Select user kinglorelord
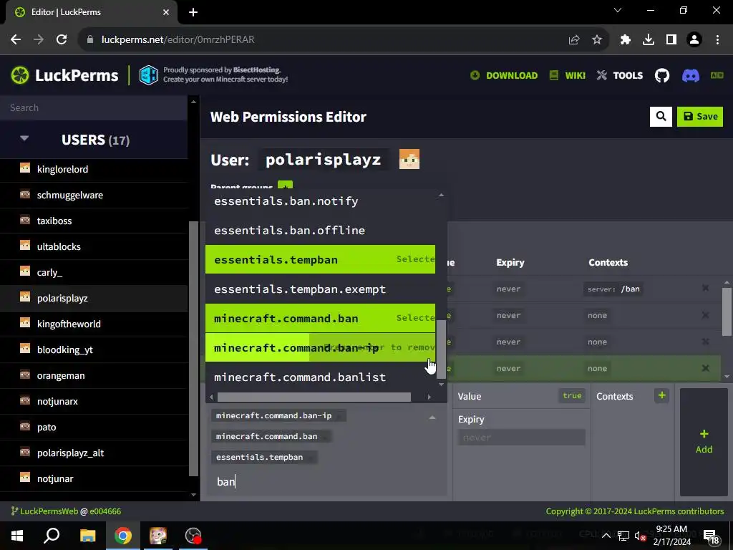 coord(94,169)
